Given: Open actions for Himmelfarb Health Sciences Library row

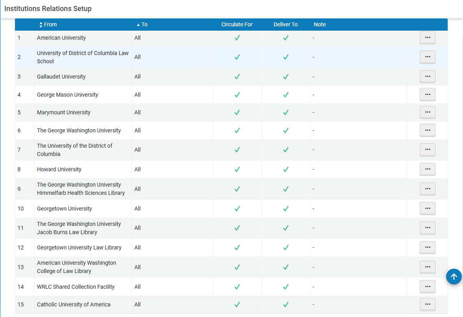Looking at the screenshot, I should pos(427,189).
